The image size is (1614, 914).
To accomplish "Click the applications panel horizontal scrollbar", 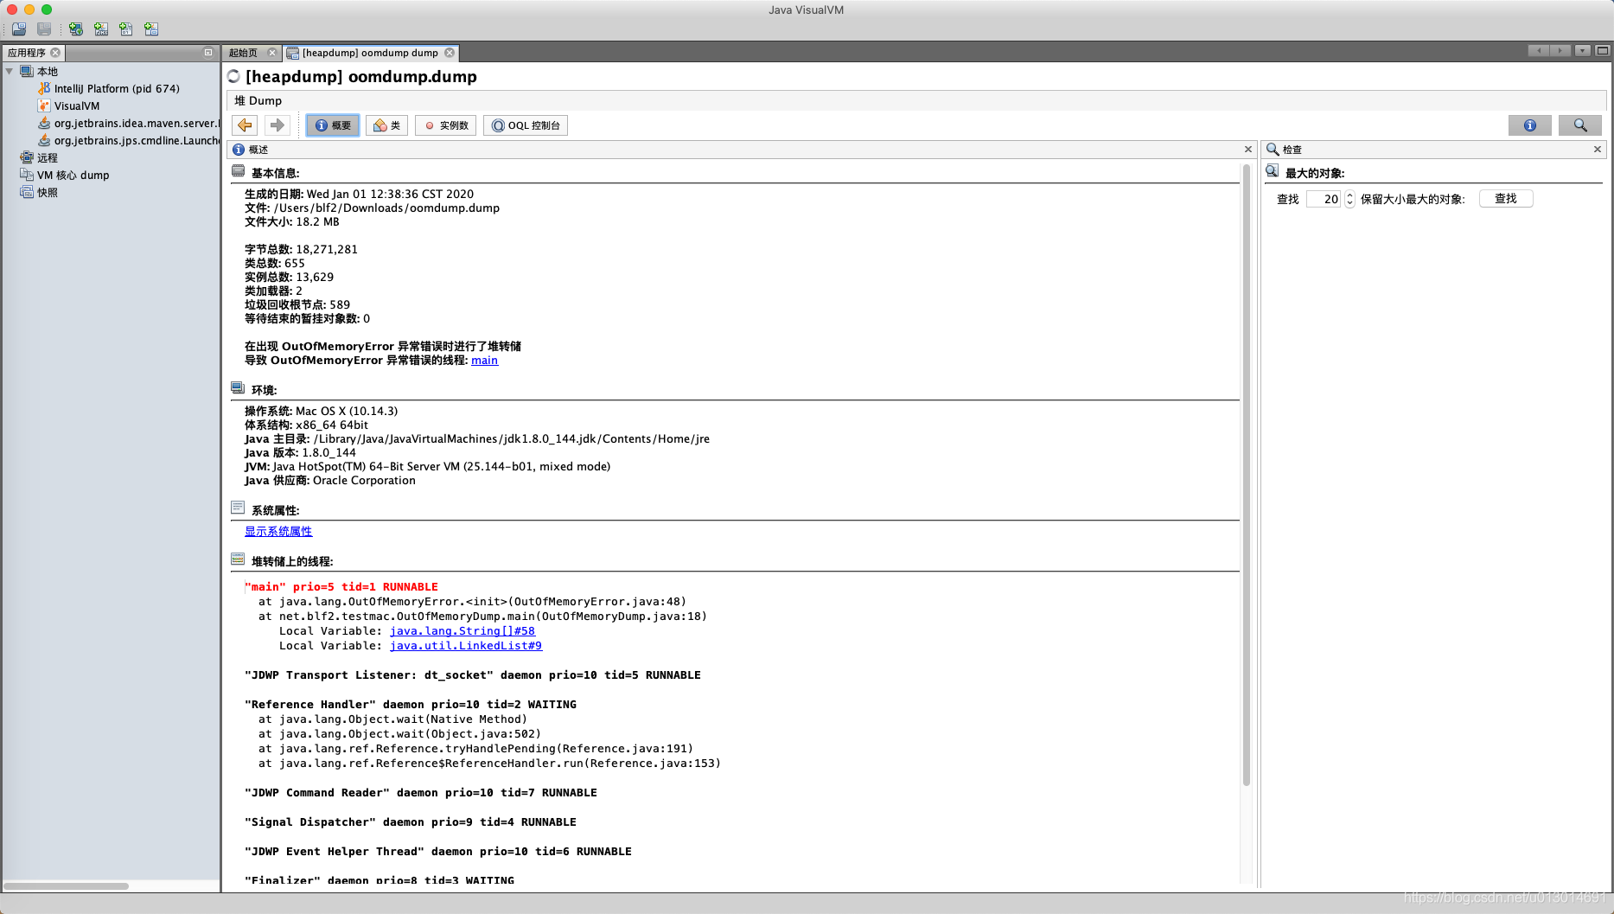I will tap(67, 885).
